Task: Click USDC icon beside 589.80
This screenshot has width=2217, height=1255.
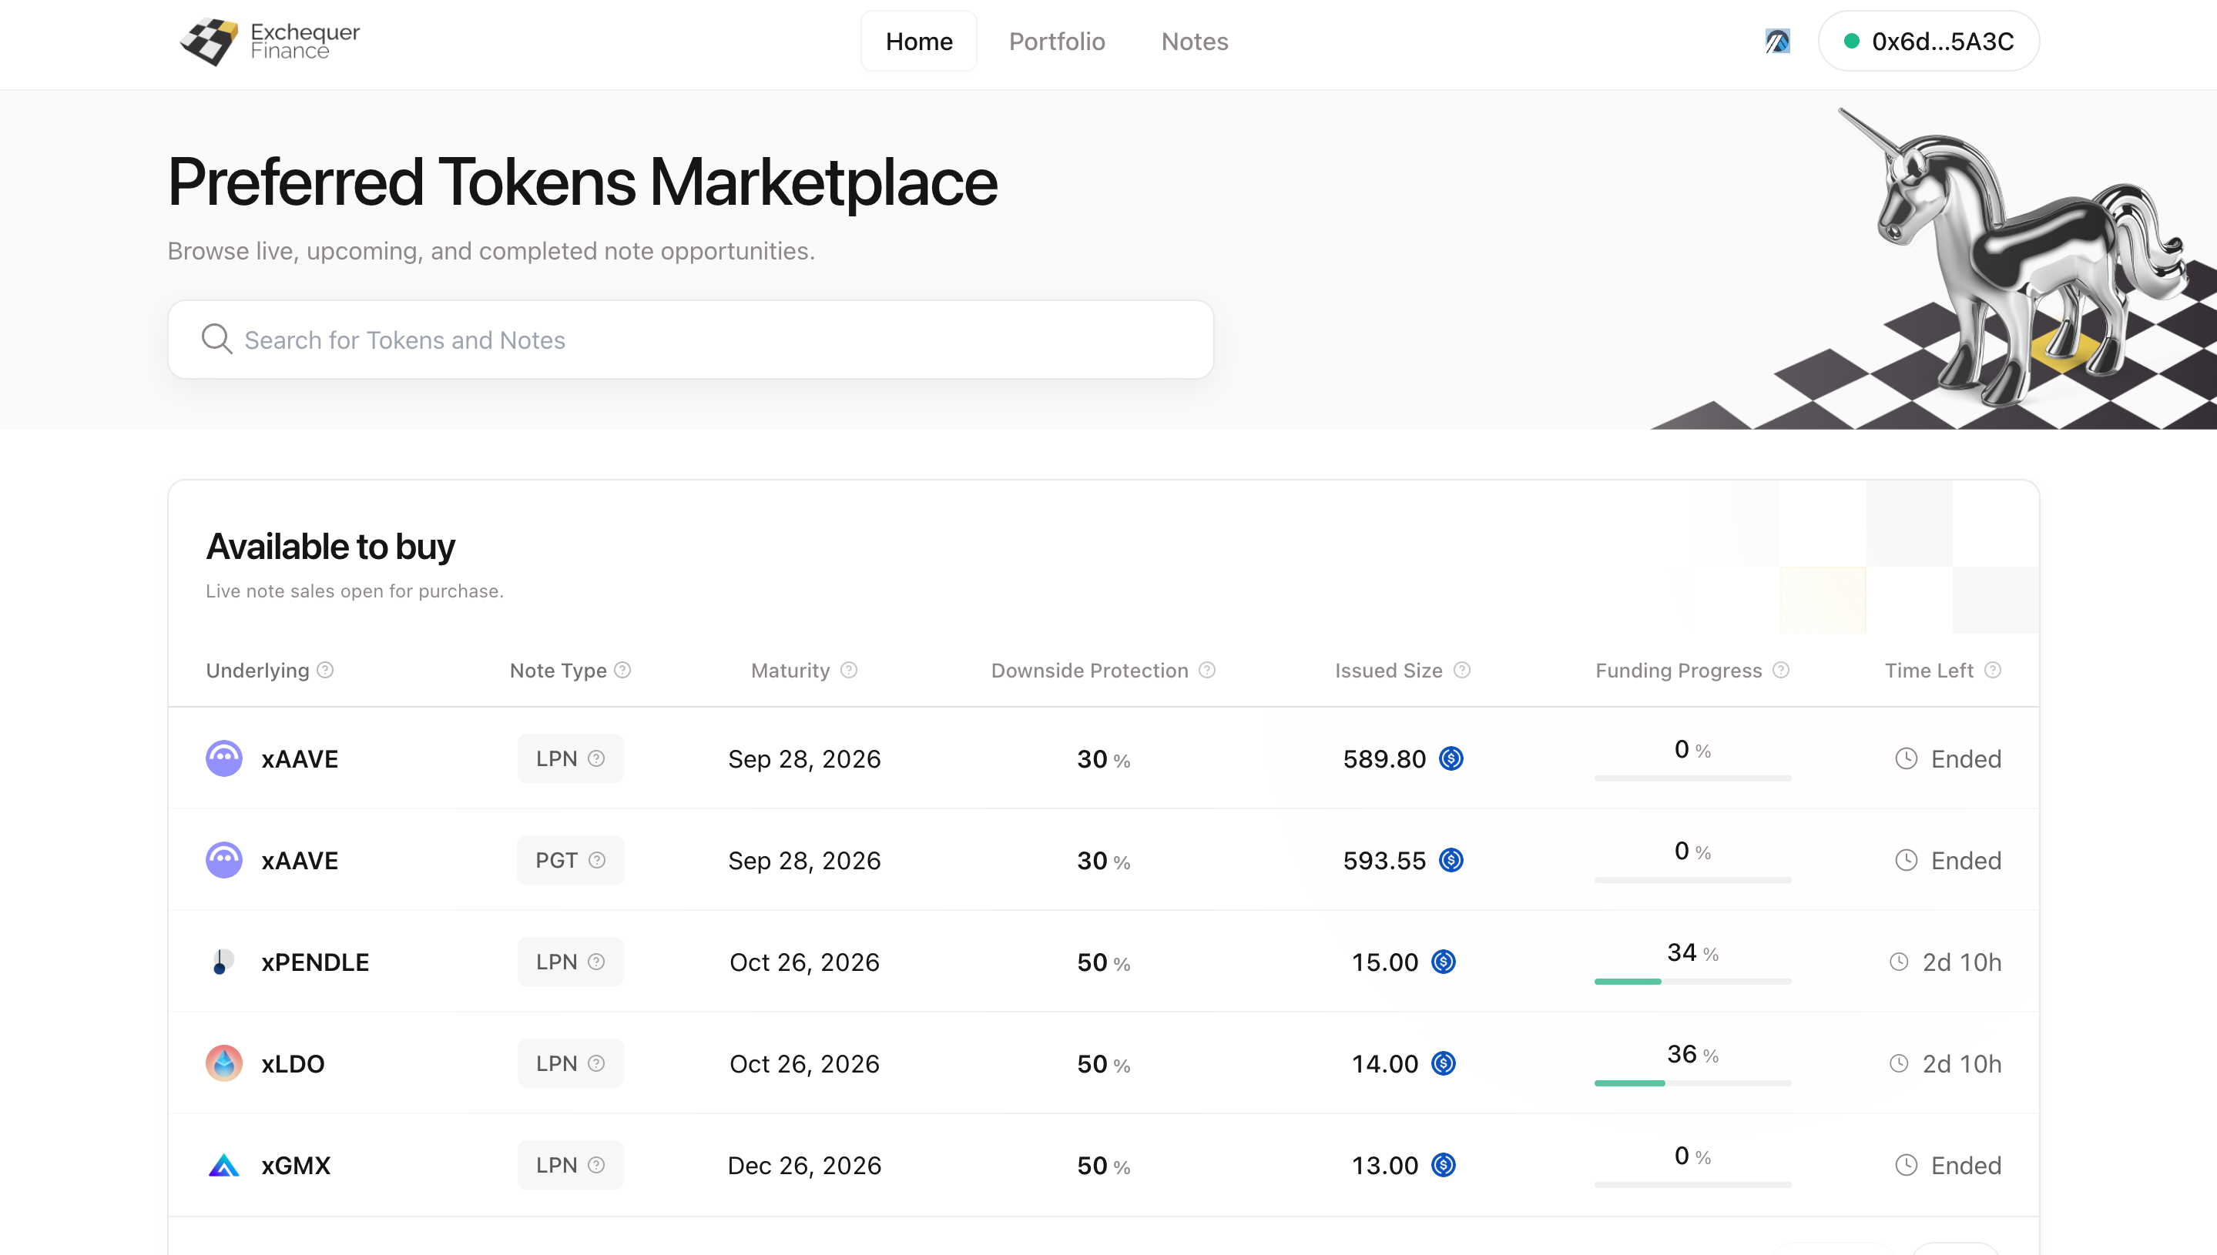Action: [1451, 758]
